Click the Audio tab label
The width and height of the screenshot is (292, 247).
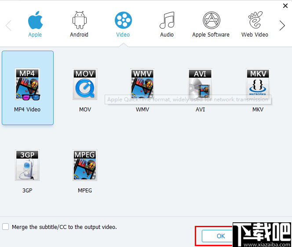click(x=167, y=35)
